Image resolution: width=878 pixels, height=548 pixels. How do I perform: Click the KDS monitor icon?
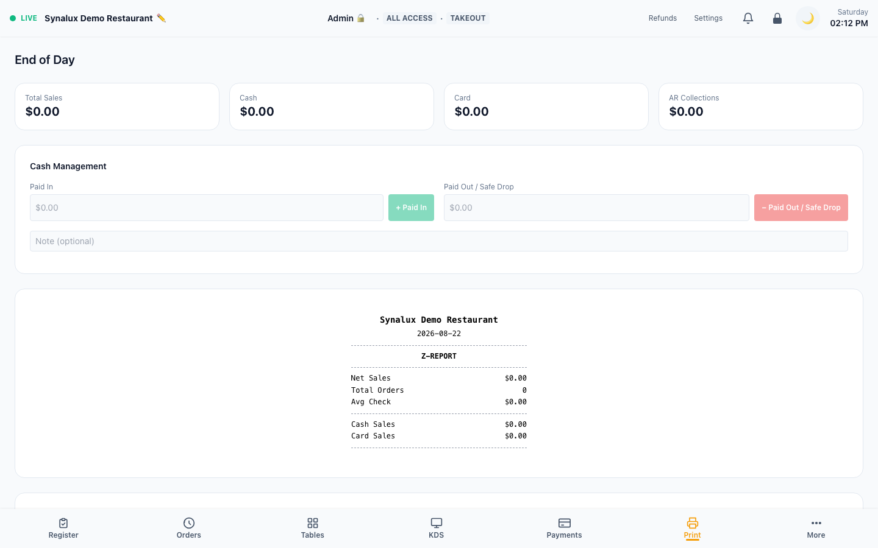[437, 523]
